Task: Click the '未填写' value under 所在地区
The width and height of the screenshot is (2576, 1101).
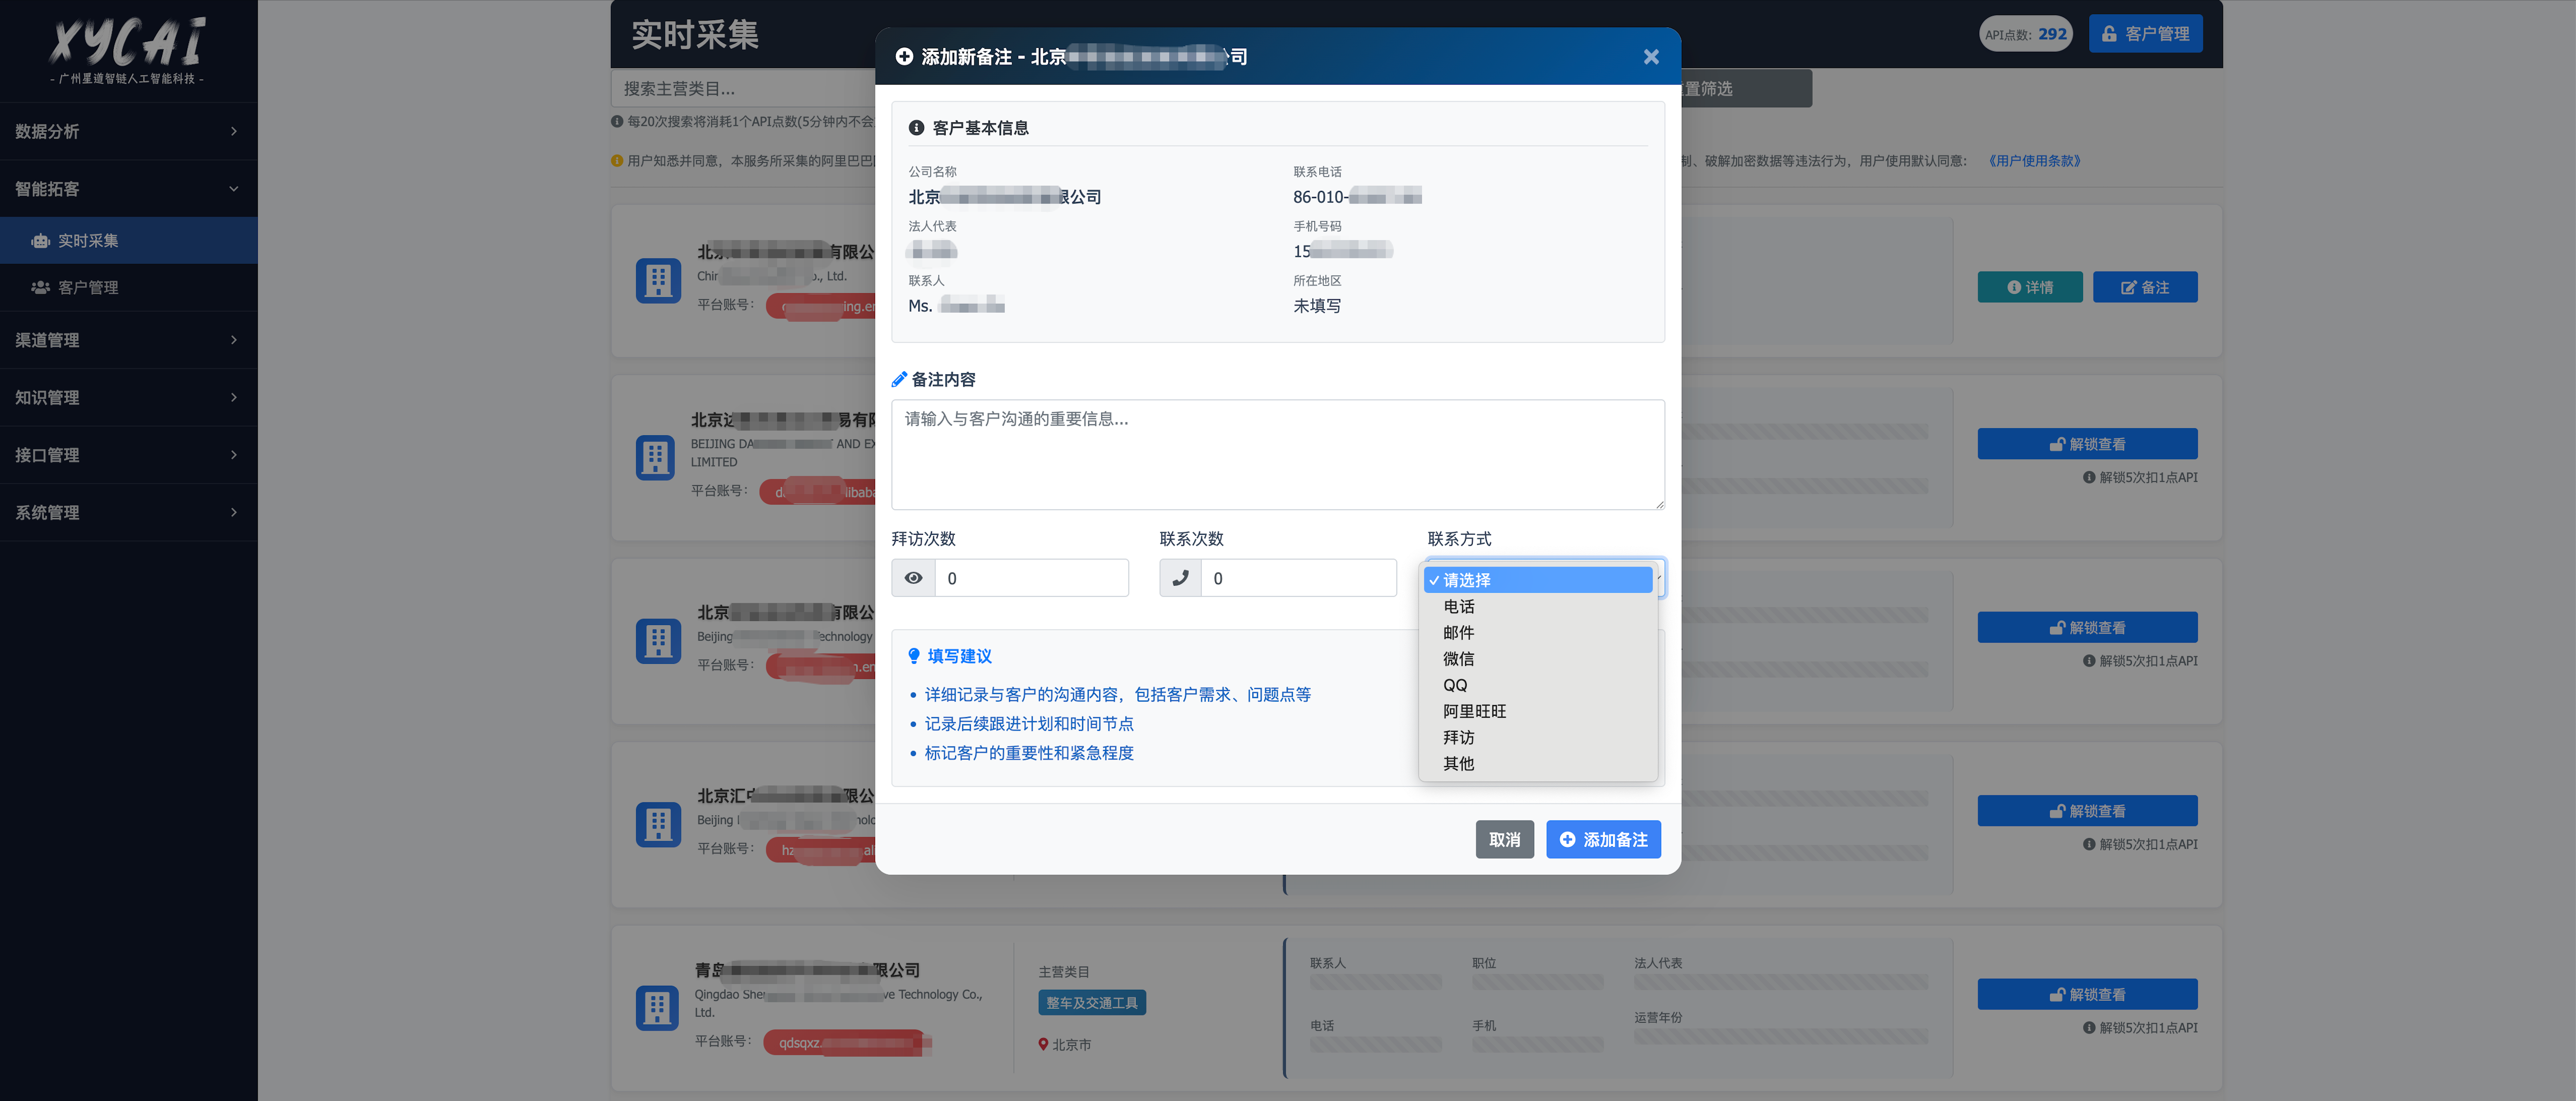Action: 1316,306
